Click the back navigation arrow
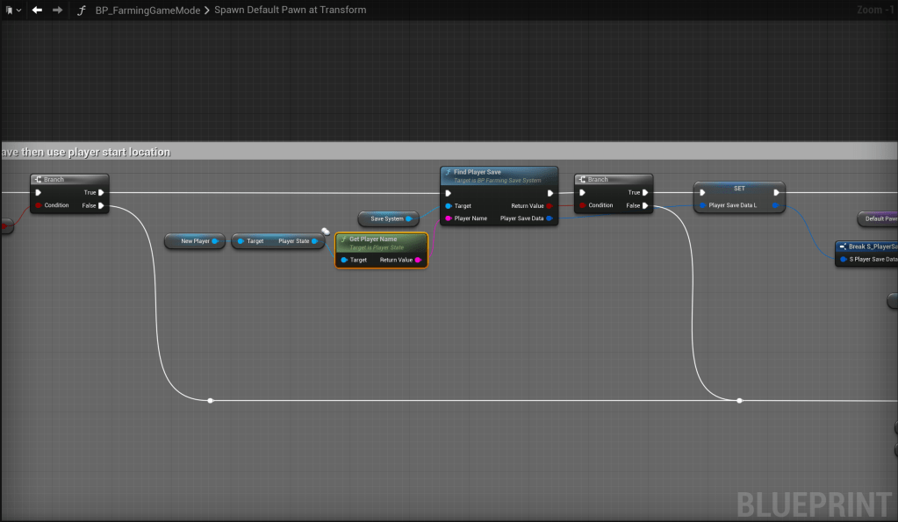This screenshot has height=522, width=898. click(x=37, y=10)
